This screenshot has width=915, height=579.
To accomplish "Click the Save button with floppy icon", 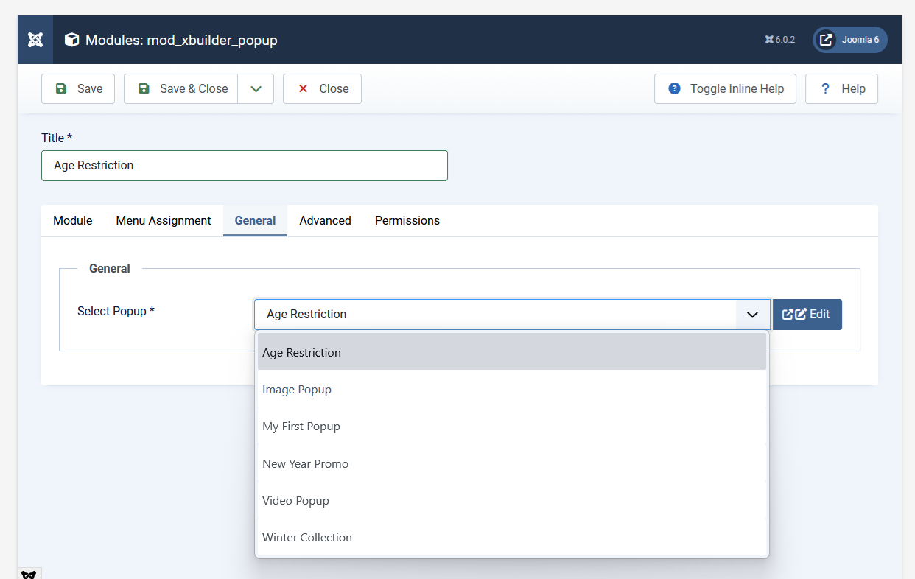I will click(x=78, y=88).
